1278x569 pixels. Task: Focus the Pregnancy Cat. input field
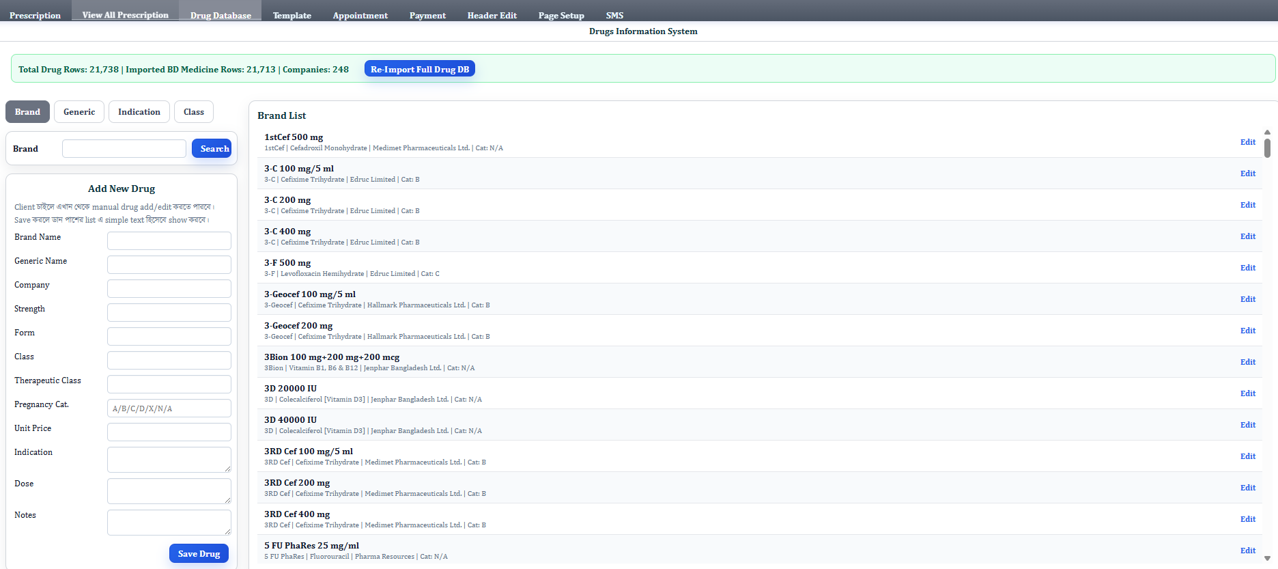(x=169, y=408)
